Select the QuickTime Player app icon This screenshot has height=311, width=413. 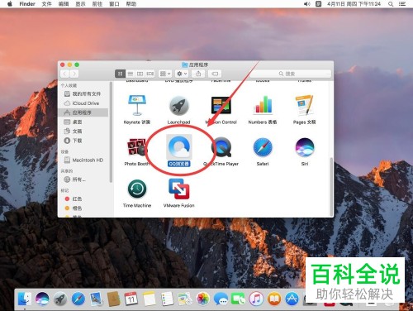tap(222, 147)
